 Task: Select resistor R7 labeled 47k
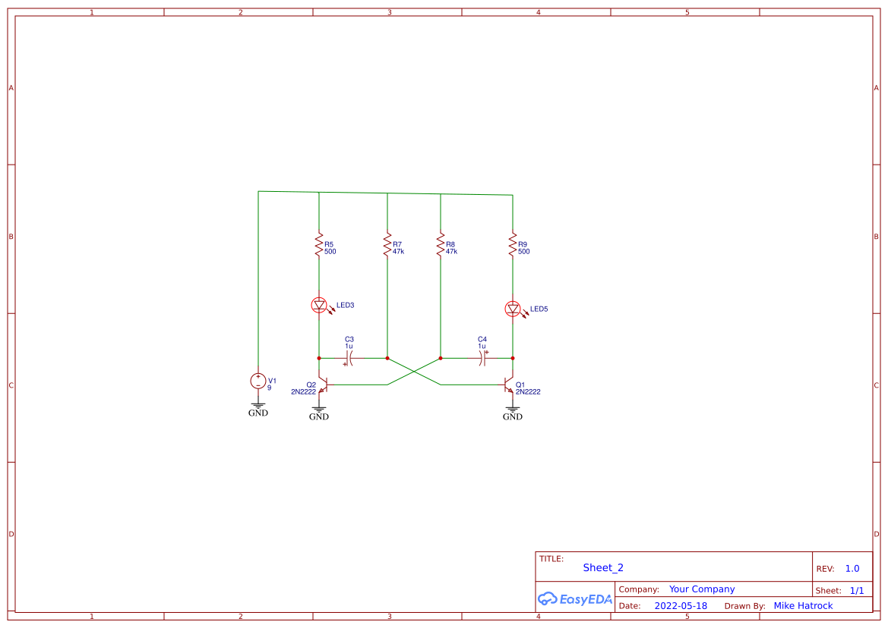click(x=387, y=245)
